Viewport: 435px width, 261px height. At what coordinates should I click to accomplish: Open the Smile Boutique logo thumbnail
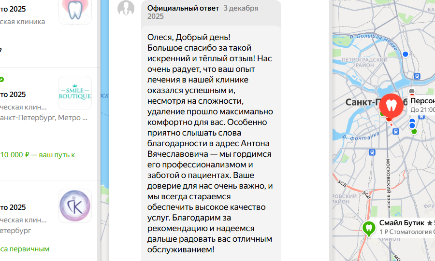click(x=75, y=93)
